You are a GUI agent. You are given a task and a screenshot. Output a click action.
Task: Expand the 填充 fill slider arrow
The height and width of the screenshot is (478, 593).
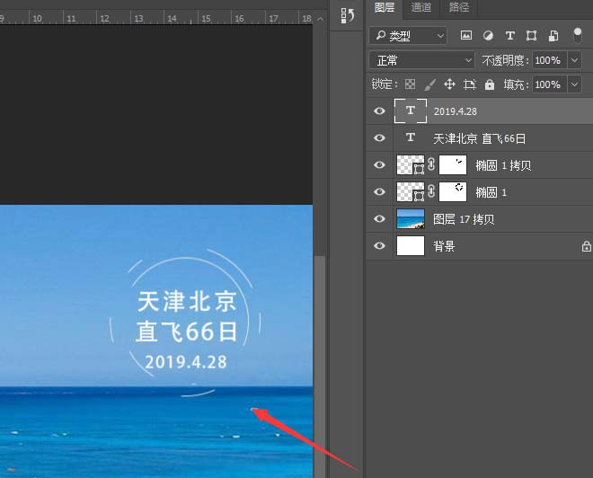click(574, 84)
